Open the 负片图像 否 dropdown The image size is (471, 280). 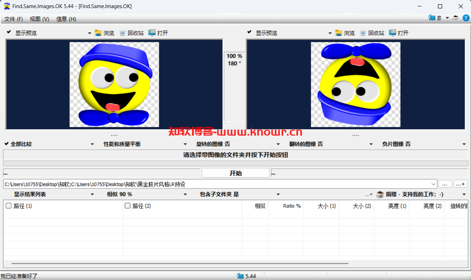click(464, 144)
